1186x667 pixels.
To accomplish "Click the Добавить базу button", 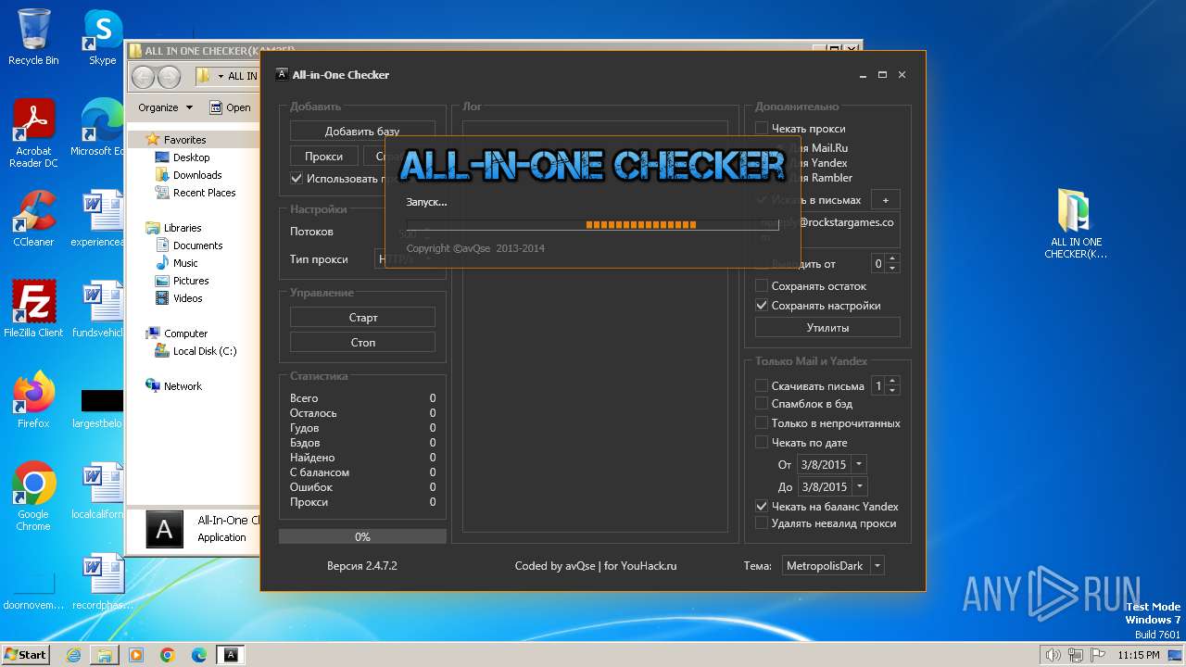I will coord(362,132).
